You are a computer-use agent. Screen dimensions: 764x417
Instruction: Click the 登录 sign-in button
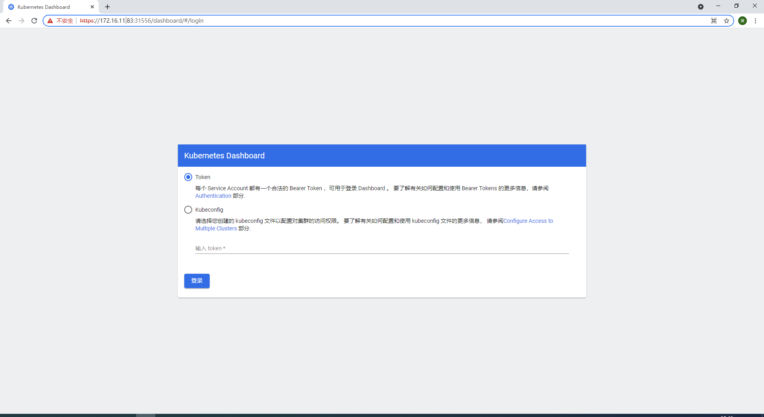point(197,281)
